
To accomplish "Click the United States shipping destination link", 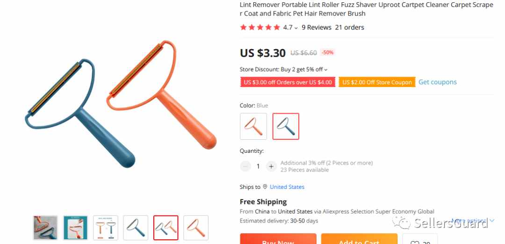I will click(287, 187).
